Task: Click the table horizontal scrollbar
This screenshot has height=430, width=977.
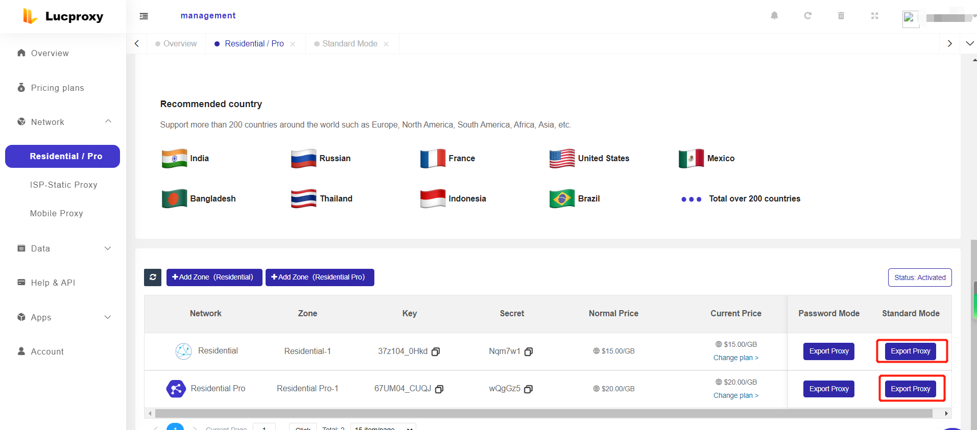Action: click(544, 414)
